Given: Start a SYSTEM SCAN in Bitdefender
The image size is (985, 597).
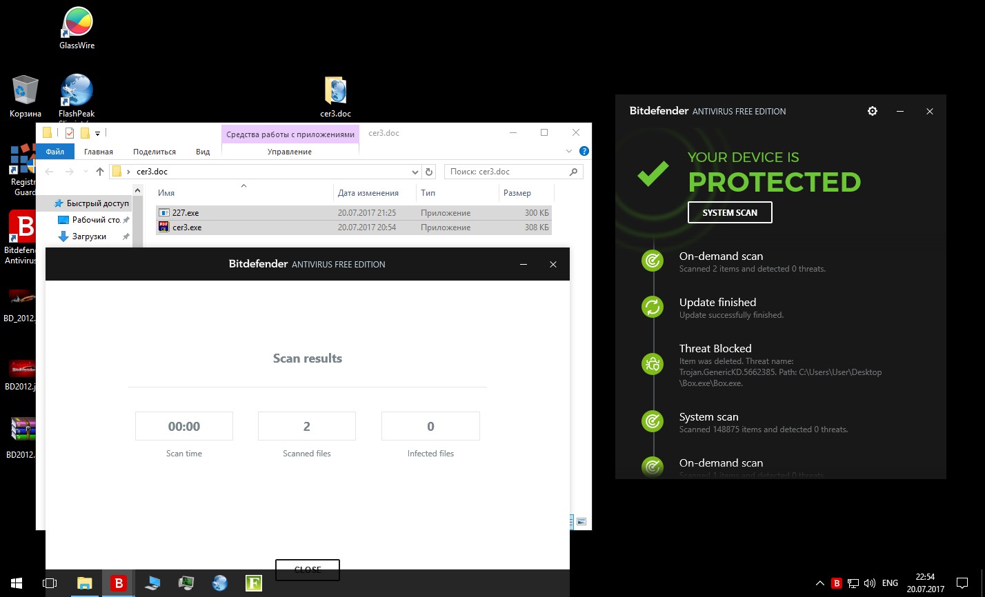Looking at the screenshot, I should [x=730, y=212].
